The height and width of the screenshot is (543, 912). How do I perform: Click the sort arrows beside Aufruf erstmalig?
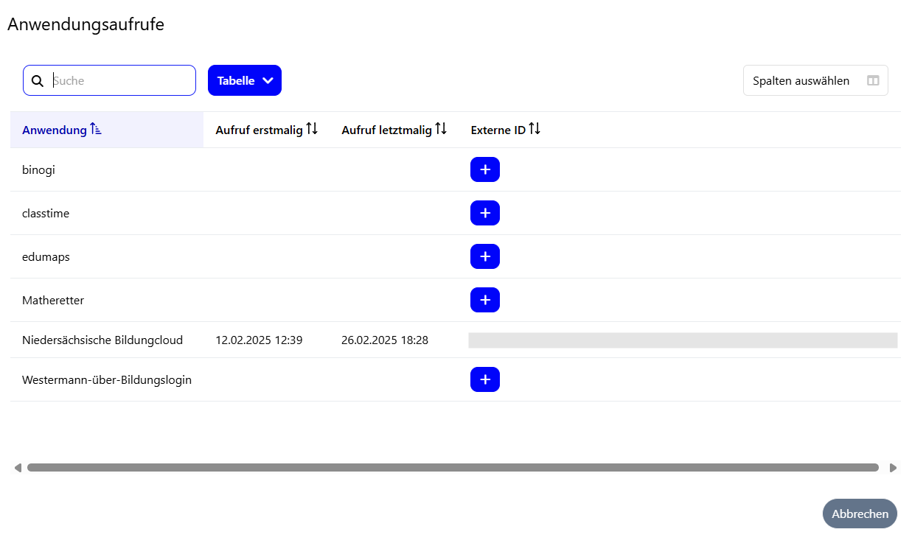click(312, 129)
